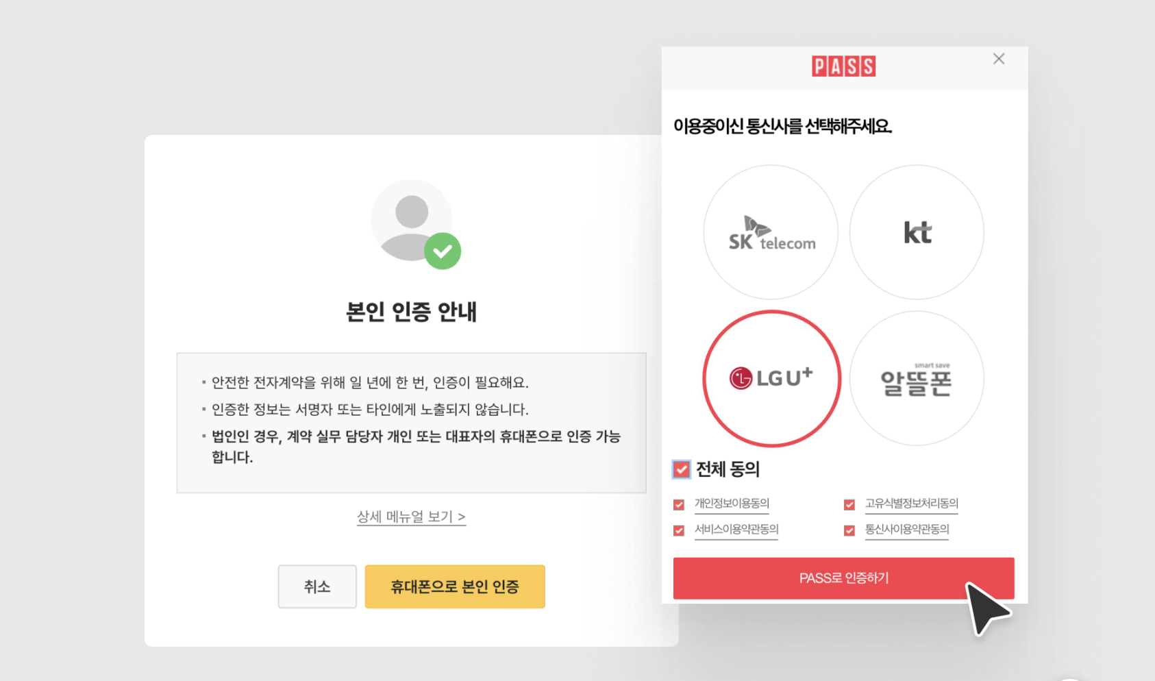Uncheck 개인정보이용동의 checkbox
The image size is (1155, 681).
point(679,505)
